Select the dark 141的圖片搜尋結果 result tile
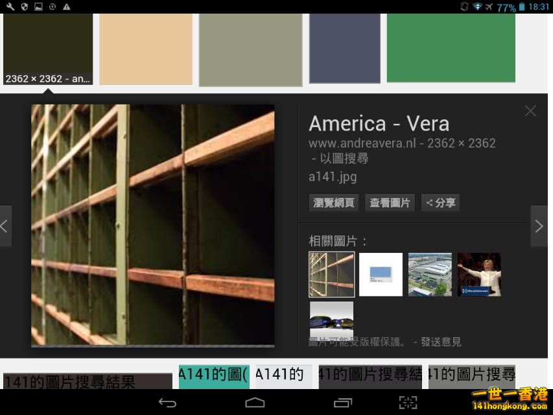Screen dimensions: 553x415 pyautogui.click(x=88, y=381)
